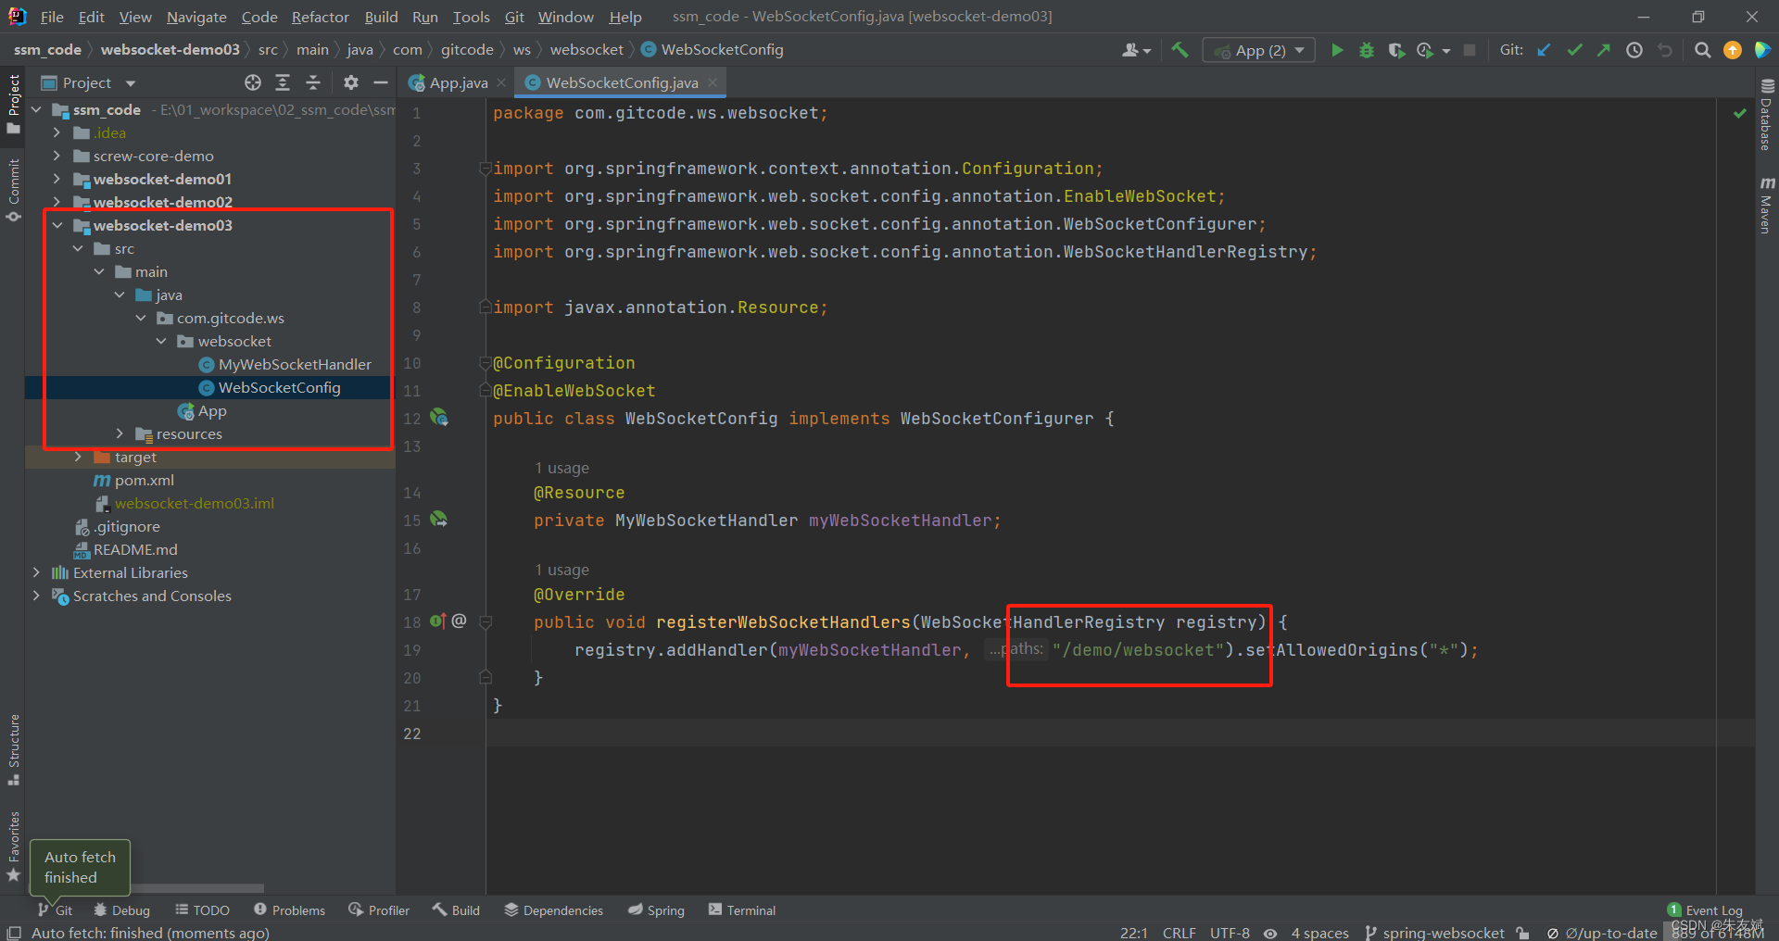Close the WebSocketConfig.java tab
Image resolution: width=1779 pixels, height=941 pixels.
pos(713,82)
